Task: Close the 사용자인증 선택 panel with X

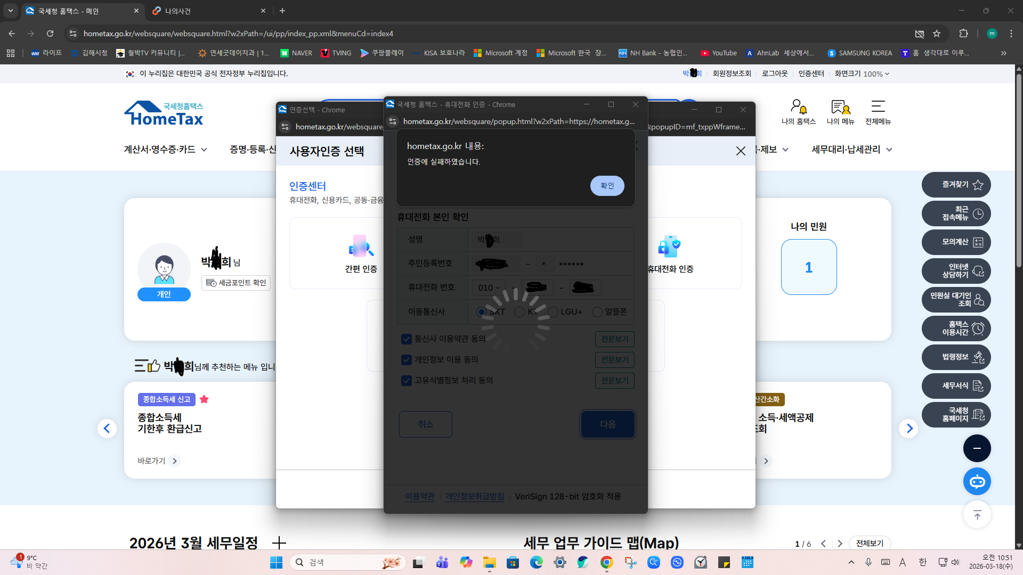Action: 741,151
